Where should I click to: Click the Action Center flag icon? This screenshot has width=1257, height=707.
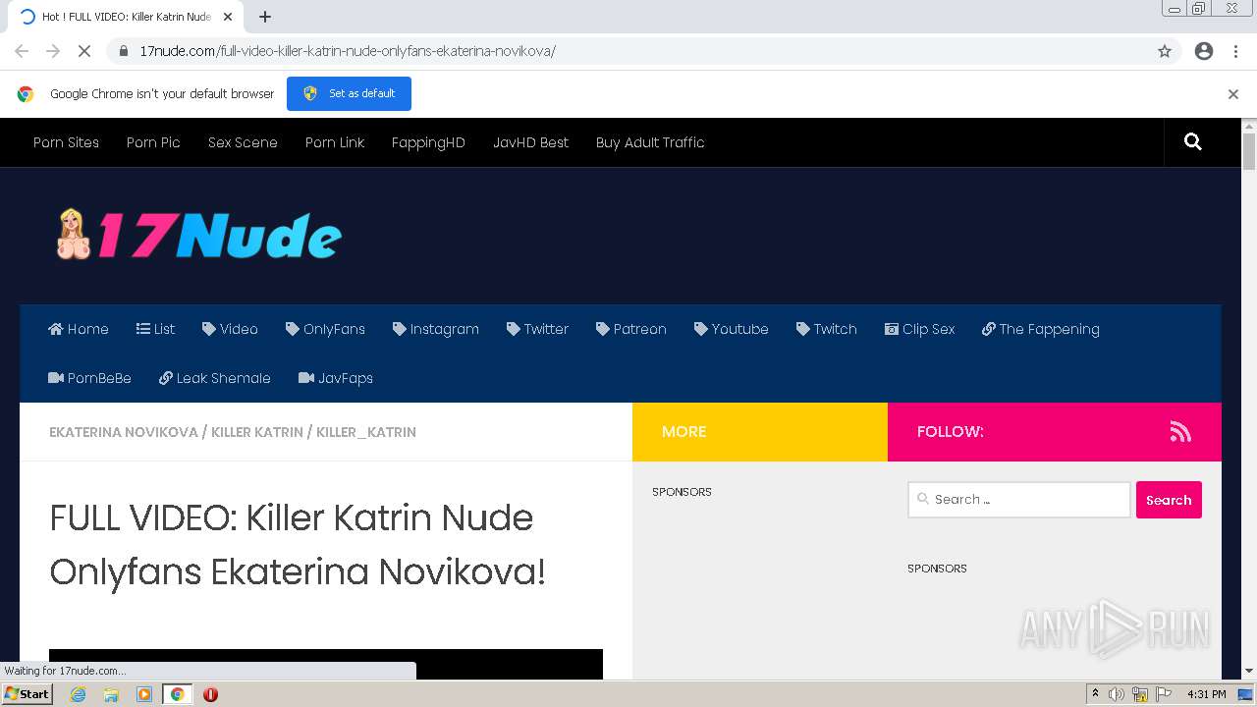1164,694
